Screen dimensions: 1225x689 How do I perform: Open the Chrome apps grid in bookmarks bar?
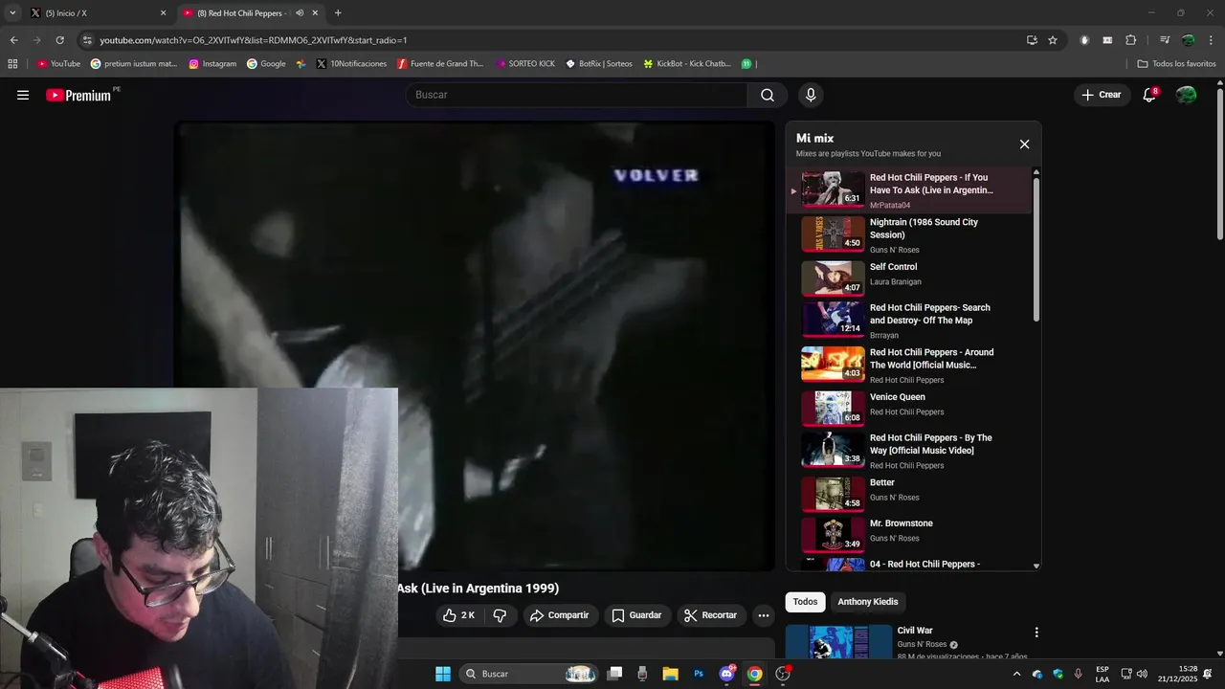[x=12, y=64]
